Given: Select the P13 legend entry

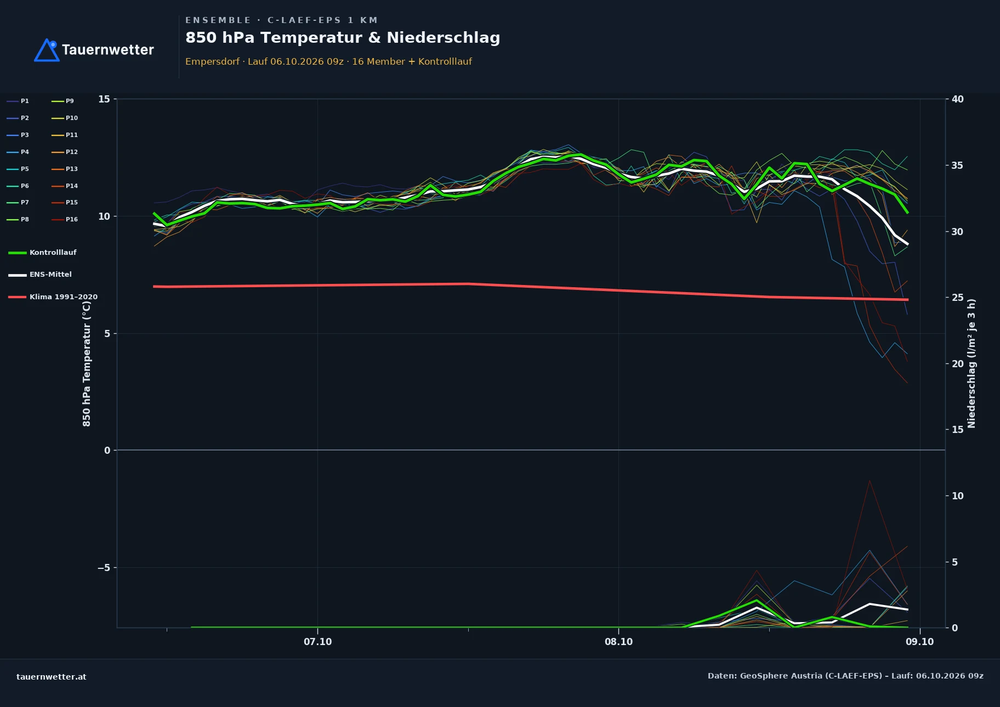Looking at the screenshot, I should point(65,169).
